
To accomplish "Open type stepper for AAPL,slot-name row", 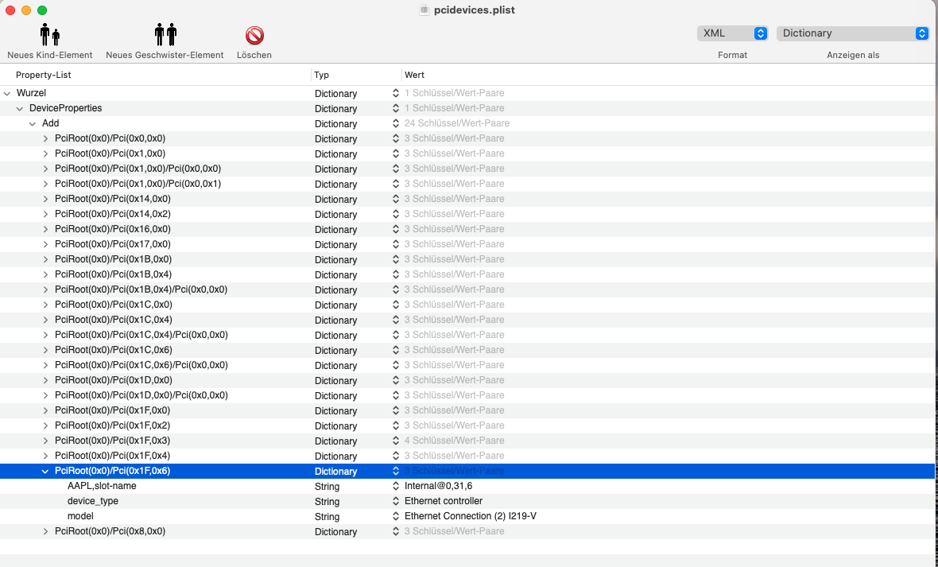I will point(395,486).
